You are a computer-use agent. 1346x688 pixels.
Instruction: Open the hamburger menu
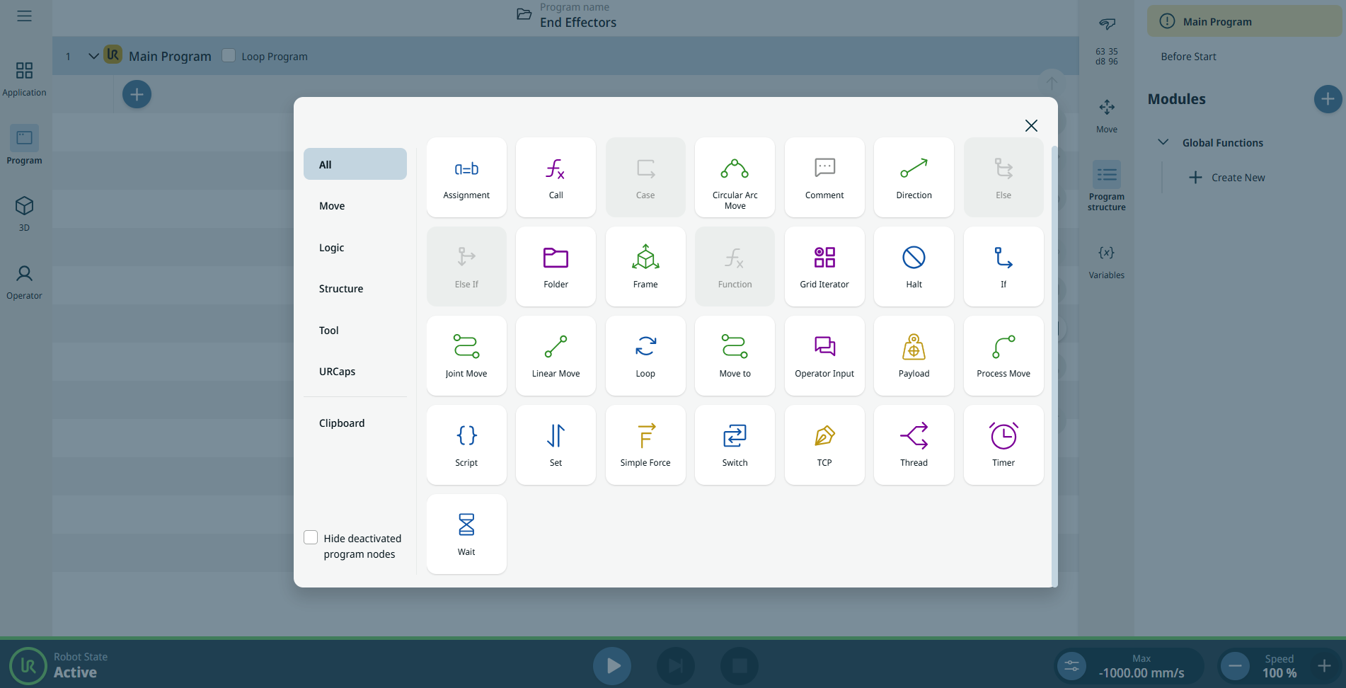point(24,16)
